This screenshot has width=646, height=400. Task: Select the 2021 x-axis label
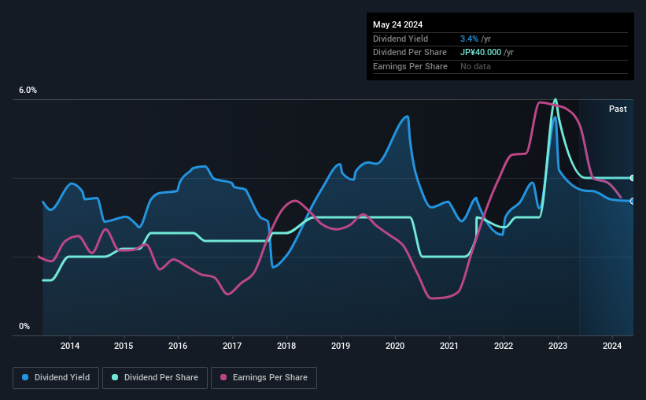click(x=449, y=346)
